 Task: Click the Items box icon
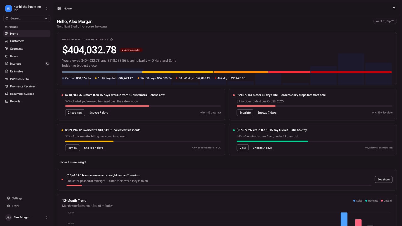7,56
